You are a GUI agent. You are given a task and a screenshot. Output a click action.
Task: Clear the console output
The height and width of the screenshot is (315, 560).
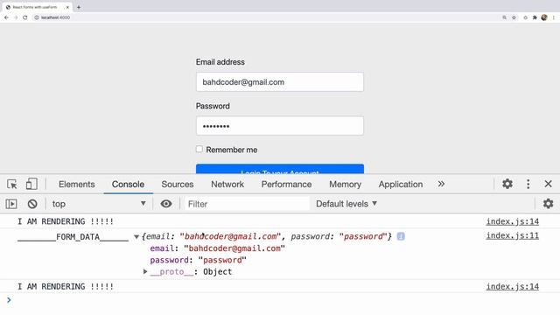tap(32, 204)
